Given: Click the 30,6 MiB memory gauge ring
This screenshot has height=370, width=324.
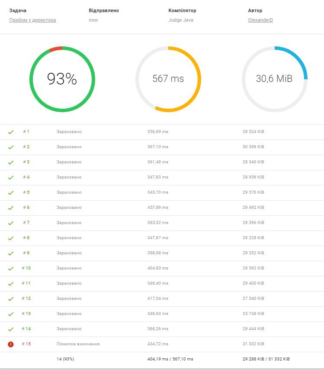Looking at the screenshot, I should (x=275, y=79).
